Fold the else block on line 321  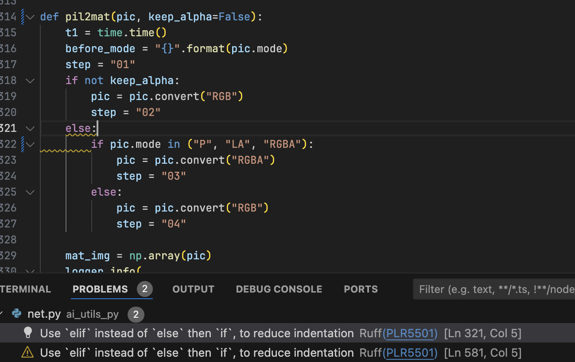point(30,128)
